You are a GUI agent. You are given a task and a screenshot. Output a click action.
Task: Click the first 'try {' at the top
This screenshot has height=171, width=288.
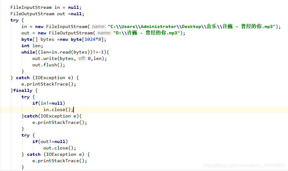click(17, 20)
